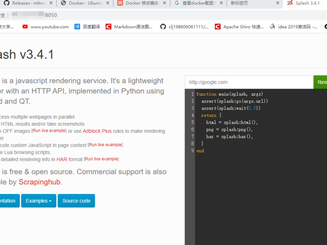
Task: Open the Markdown语法图 bookmark
Action: tap(129, 27)
